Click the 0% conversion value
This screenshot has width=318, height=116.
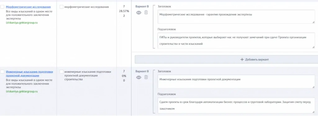(124, 76)
